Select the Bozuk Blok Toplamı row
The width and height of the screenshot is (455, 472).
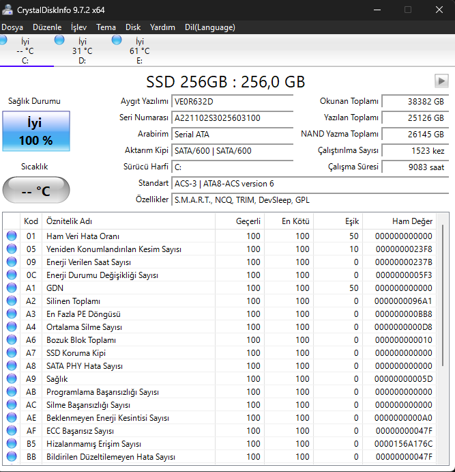coord(220,340)
